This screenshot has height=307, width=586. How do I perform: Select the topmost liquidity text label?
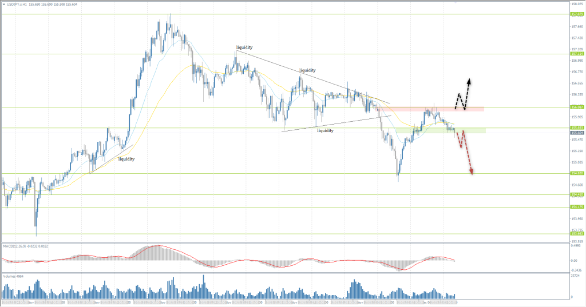coord(244,47)
